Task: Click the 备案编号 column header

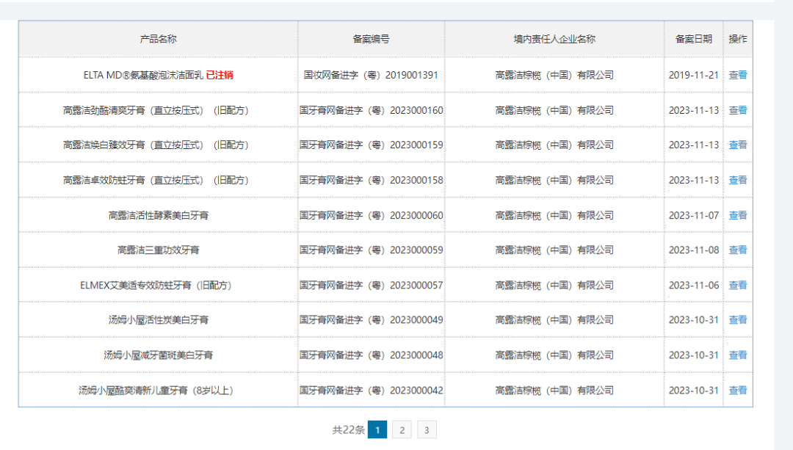Action: (372, 39)
